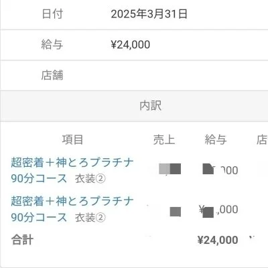Click the 合計 total label

pos(22,240)
